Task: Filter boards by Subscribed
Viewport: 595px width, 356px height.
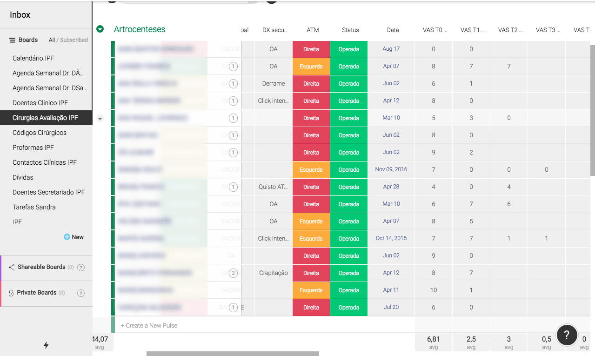Action: click(74, 40)
